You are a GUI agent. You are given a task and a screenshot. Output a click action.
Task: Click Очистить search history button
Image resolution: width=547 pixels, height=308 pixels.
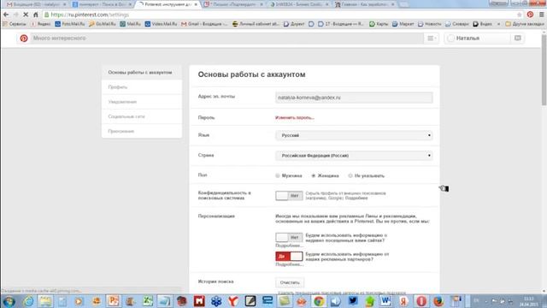(x=290, y=282)
